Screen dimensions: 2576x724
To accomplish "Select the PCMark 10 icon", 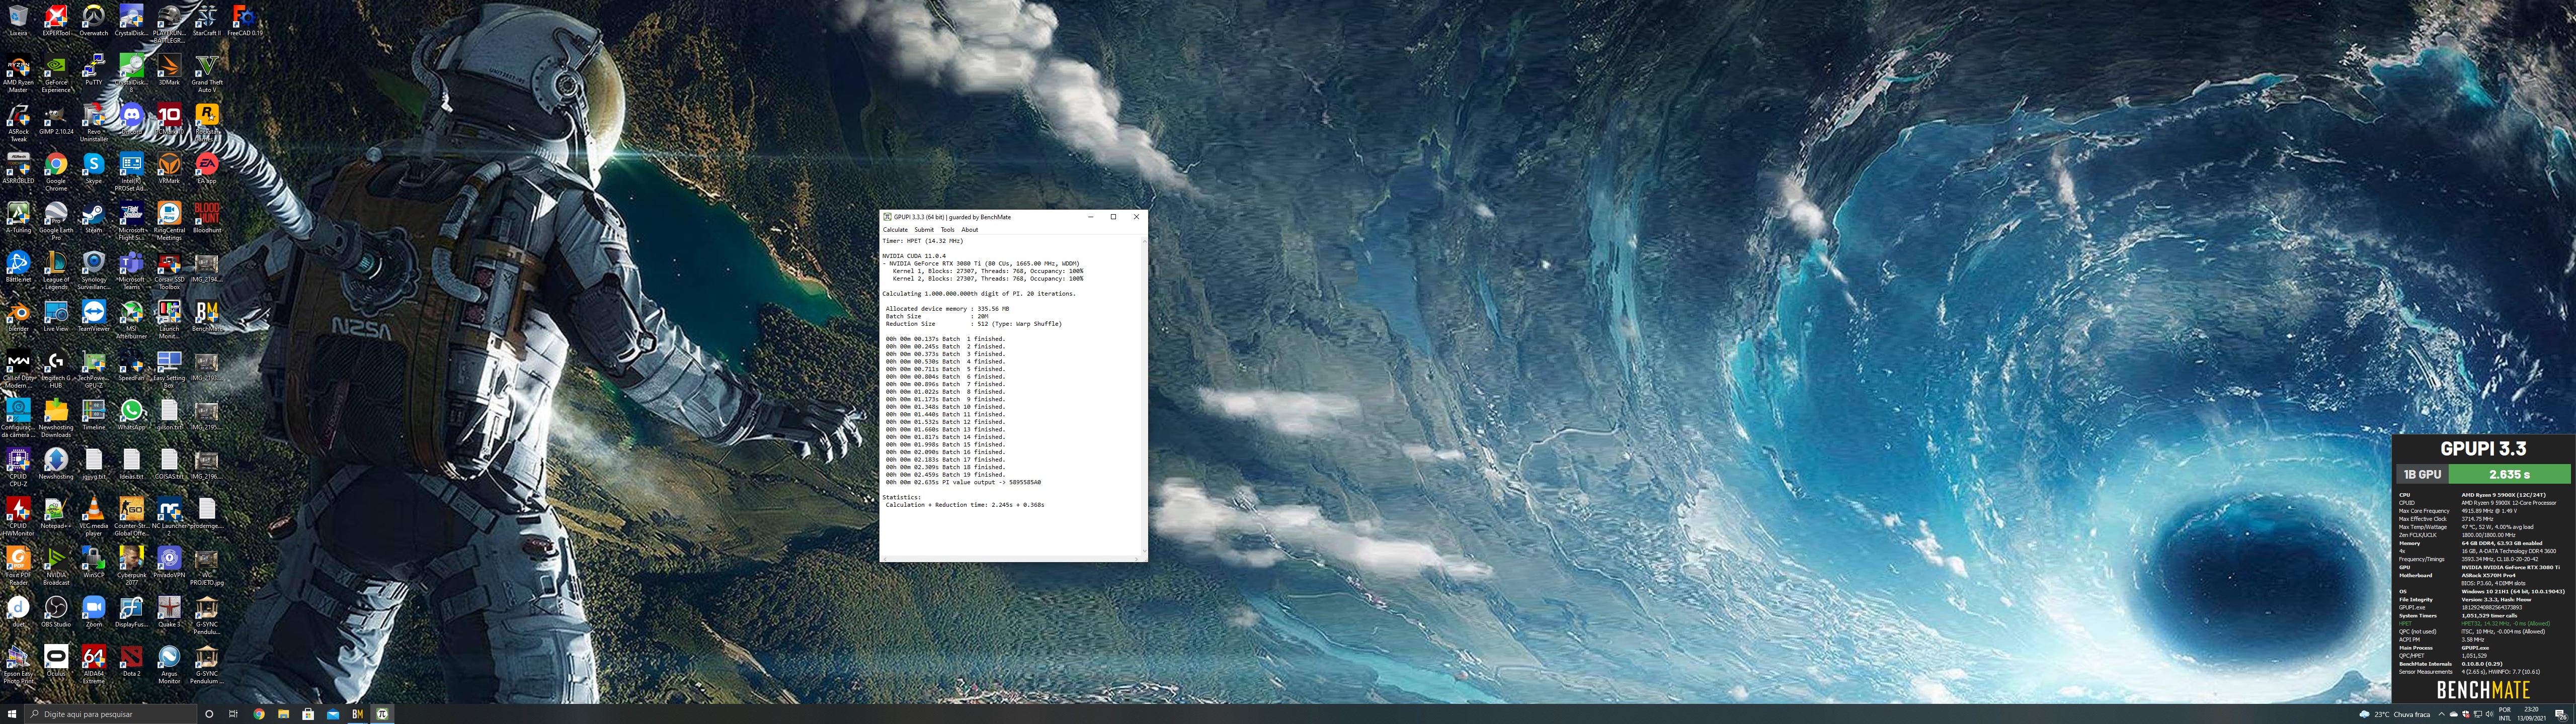I will tap(169, 120).
